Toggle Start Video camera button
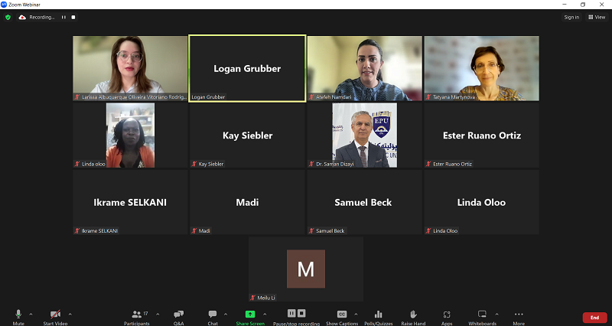Viewport: 612px width, 326px height. point(55,315)
